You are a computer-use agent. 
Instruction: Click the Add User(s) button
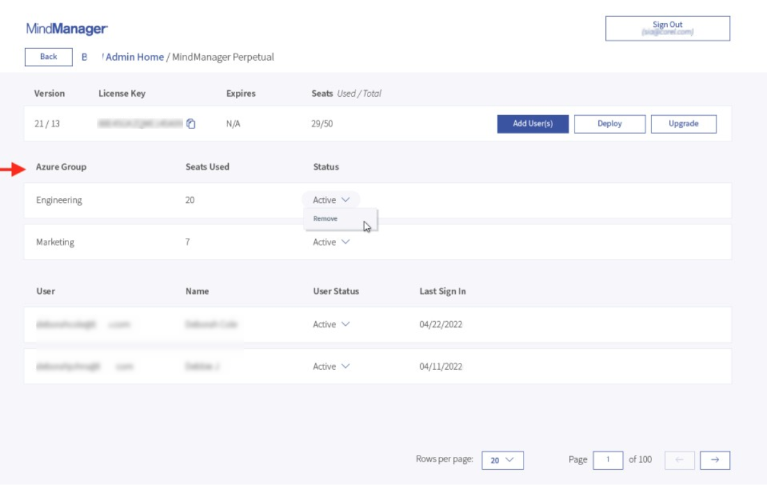[x=533, y=124]
